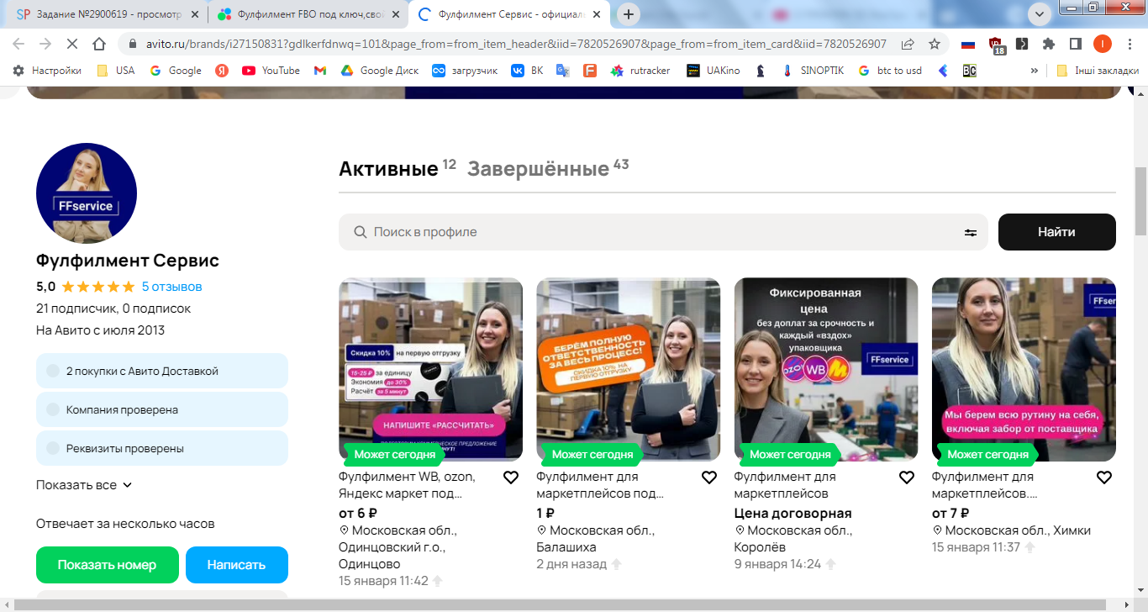Click the Отвечает за несколько часов text
This screenshot has width=1148, height=612.
pos(125,524)
